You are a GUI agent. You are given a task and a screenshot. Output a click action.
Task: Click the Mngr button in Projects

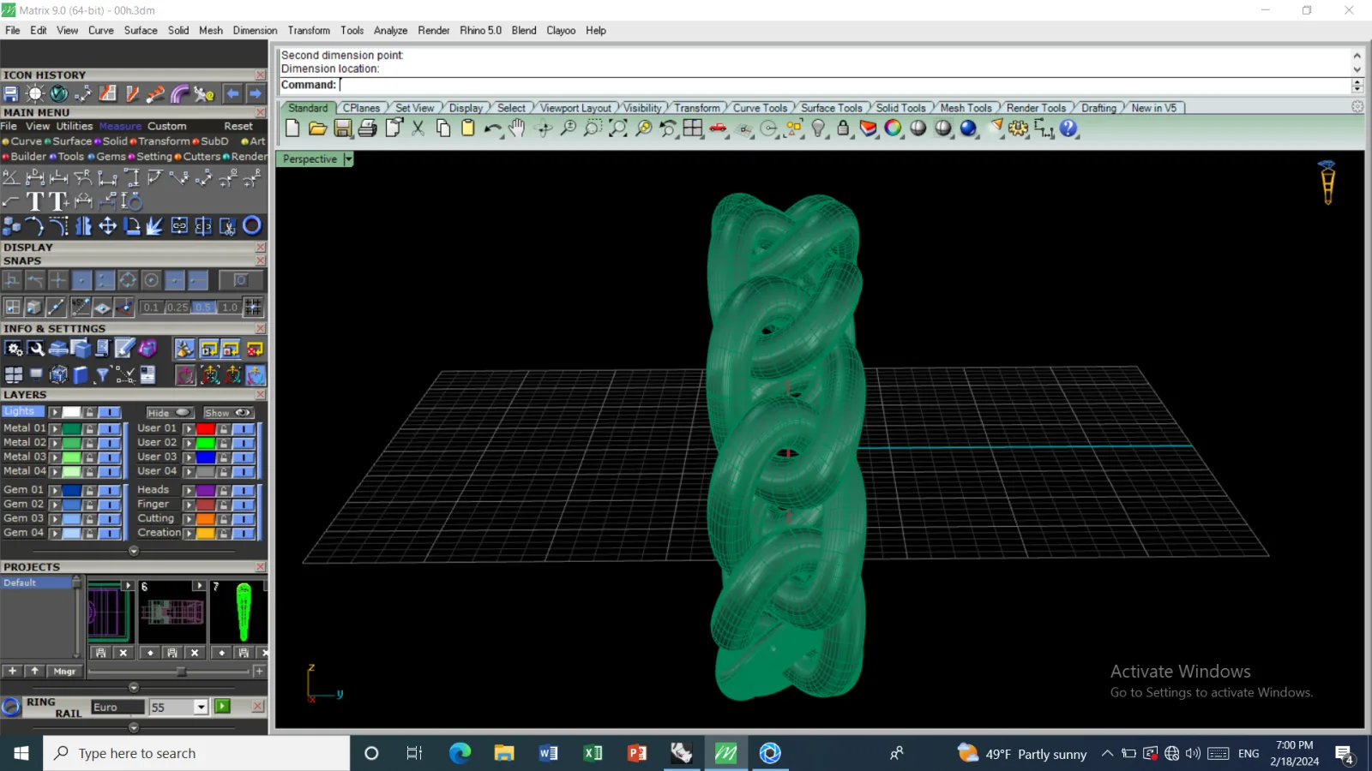[64, 672]
